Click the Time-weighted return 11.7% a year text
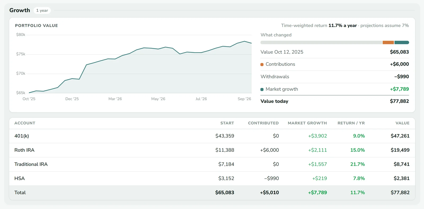The height and width of the screenshot is (209, 424). point(319,26)
